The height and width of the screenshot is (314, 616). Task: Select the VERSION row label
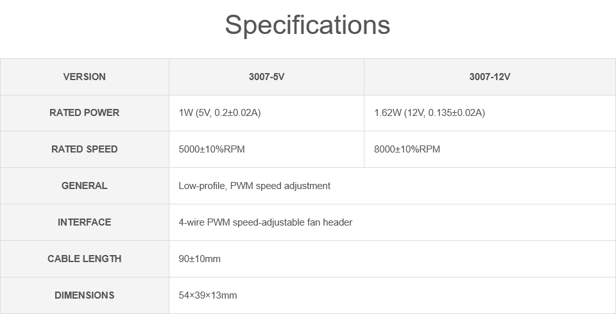coord(84,77)
